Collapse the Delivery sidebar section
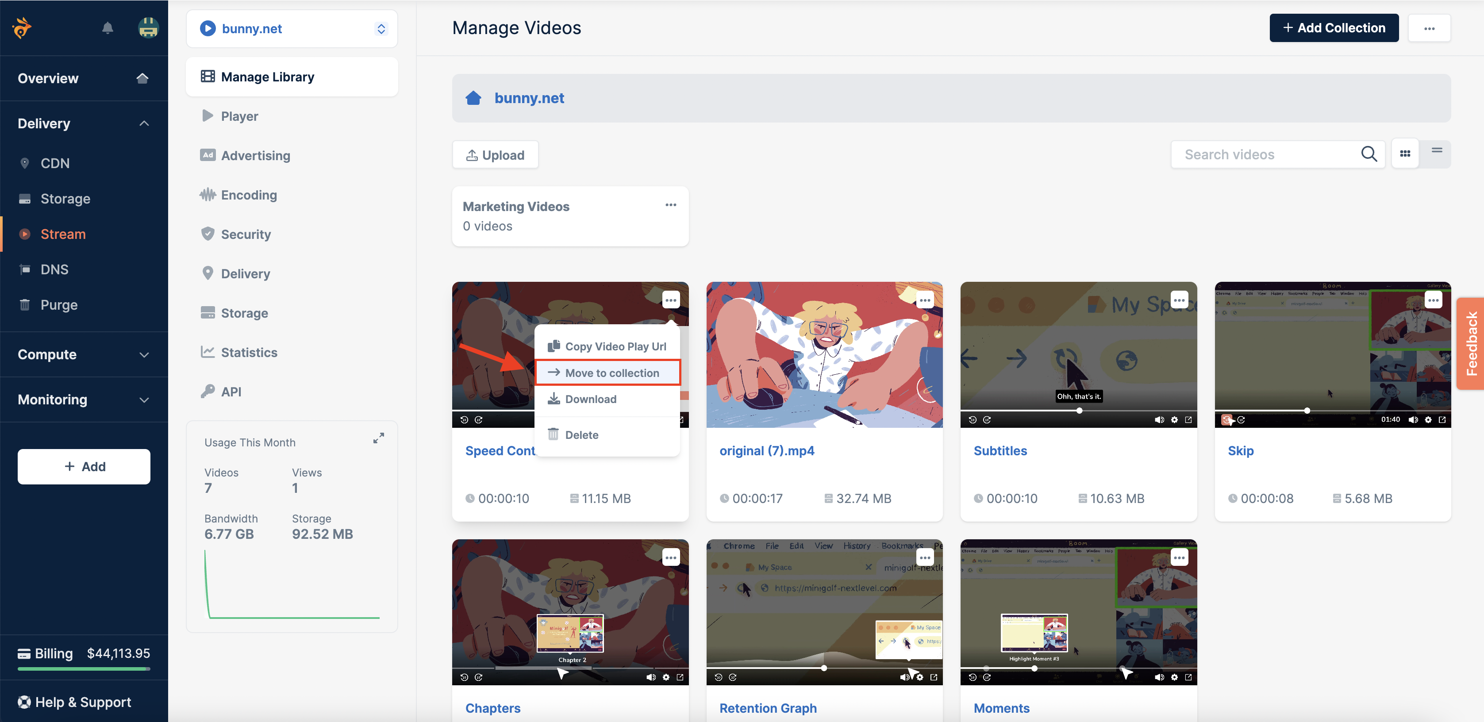 (144, 123)
